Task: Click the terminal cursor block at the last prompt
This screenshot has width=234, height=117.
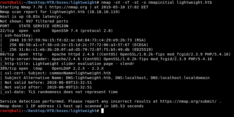Action: 102,111
